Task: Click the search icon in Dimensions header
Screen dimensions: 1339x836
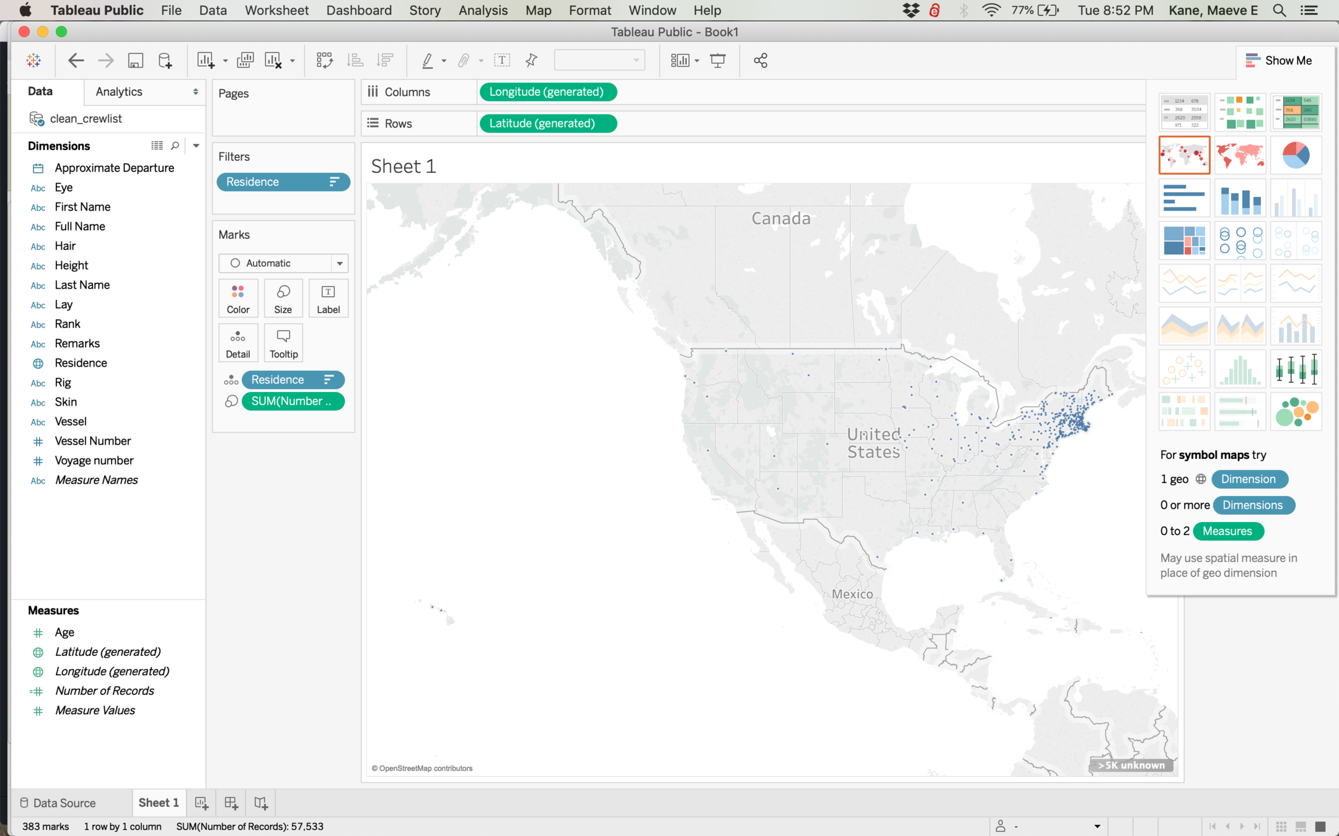Action: (175, 146)
